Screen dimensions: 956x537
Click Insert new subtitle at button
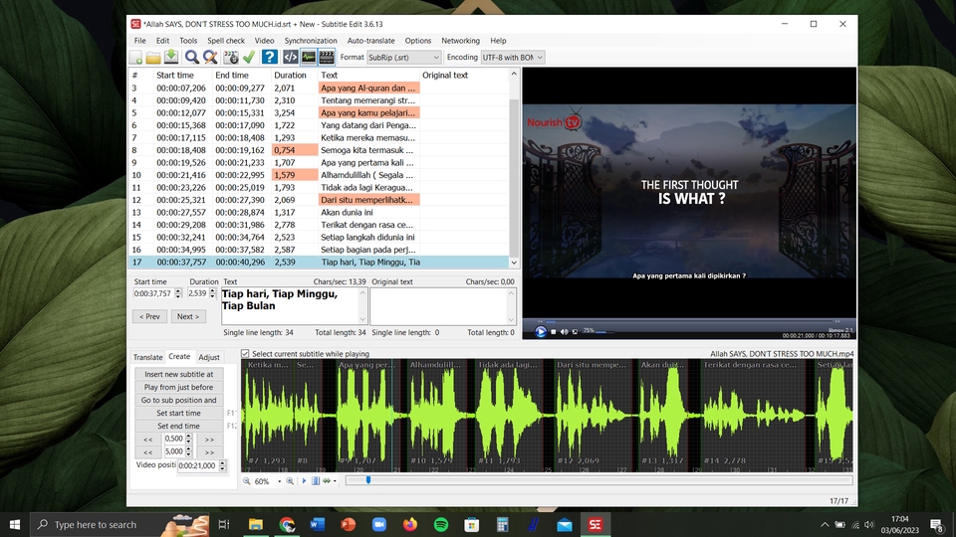(178, 375)
